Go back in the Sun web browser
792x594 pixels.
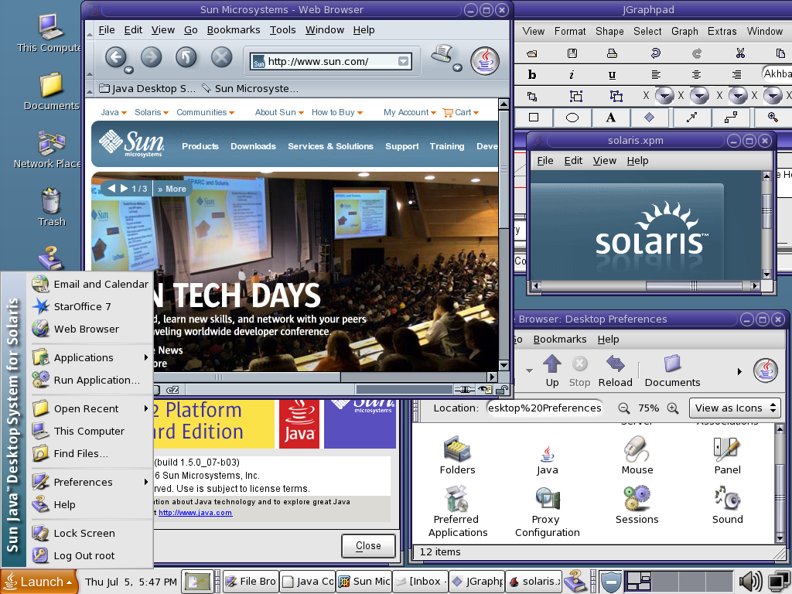[116, 56]
